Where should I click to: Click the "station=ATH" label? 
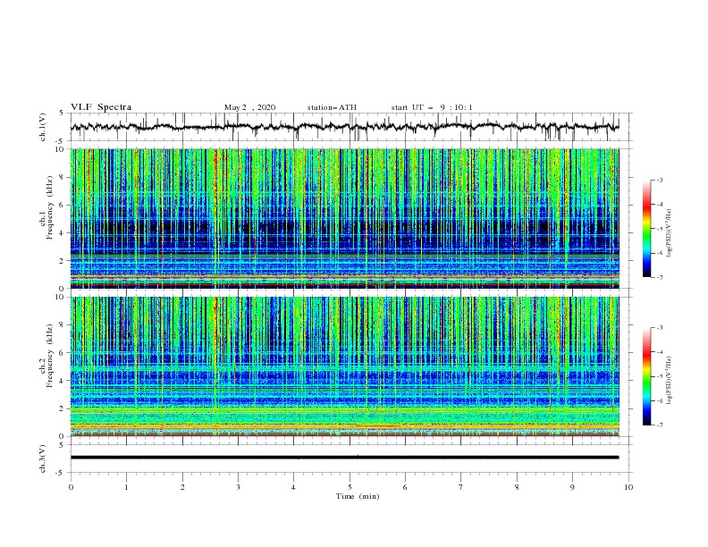(332, 107)
